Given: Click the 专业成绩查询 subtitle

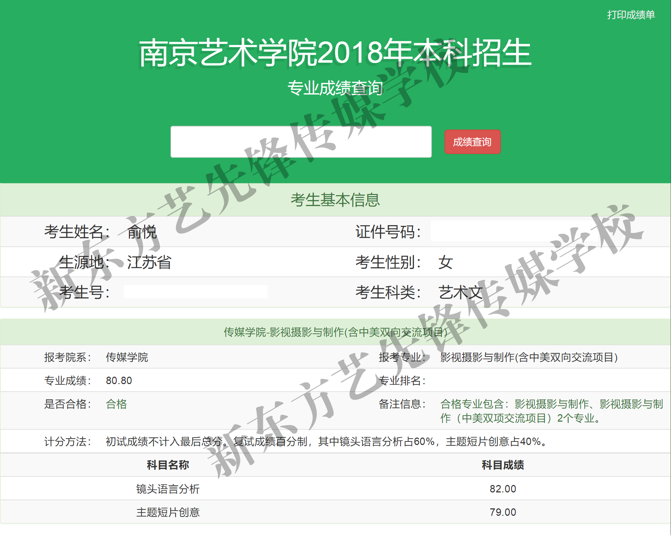Looking at the screenshot, I should 335,88.
